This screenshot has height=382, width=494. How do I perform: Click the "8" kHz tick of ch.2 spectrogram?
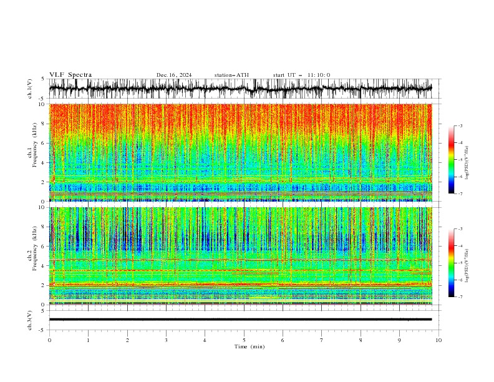click(43, 227)
